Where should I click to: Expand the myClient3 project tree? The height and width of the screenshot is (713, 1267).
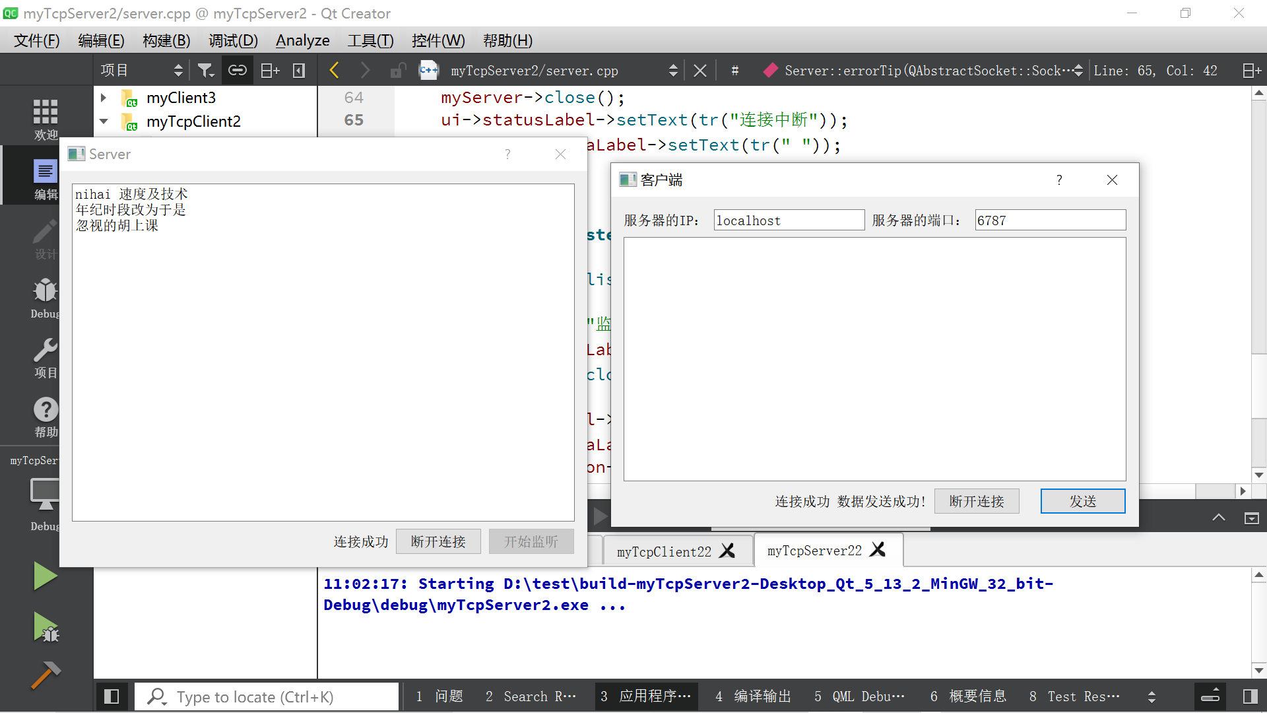pos(104,98)
